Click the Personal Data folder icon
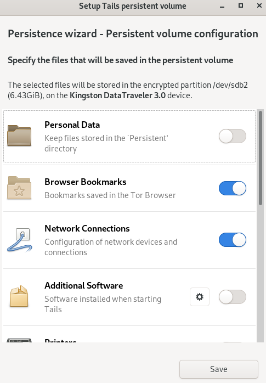The image size is (266, 383). click(19, 136)
